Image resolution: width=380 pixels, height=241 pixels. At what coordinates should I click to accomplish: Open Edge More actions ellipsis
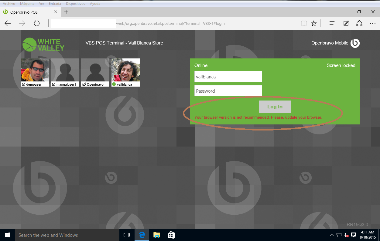(373, 23)
